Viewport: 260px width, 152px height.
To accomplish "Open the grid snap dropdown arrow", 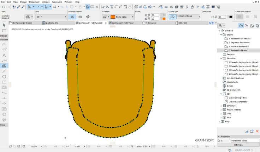I will tap(58, 7).
